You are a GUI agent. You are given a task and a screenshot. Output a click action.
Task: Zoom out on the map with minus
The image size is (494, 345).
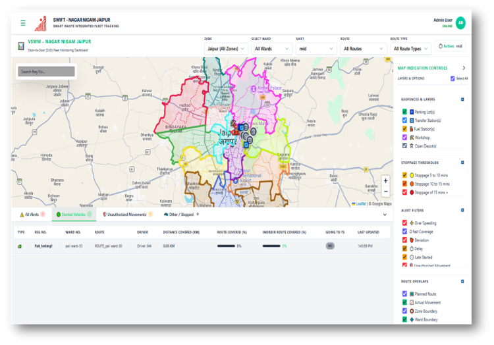385,192
